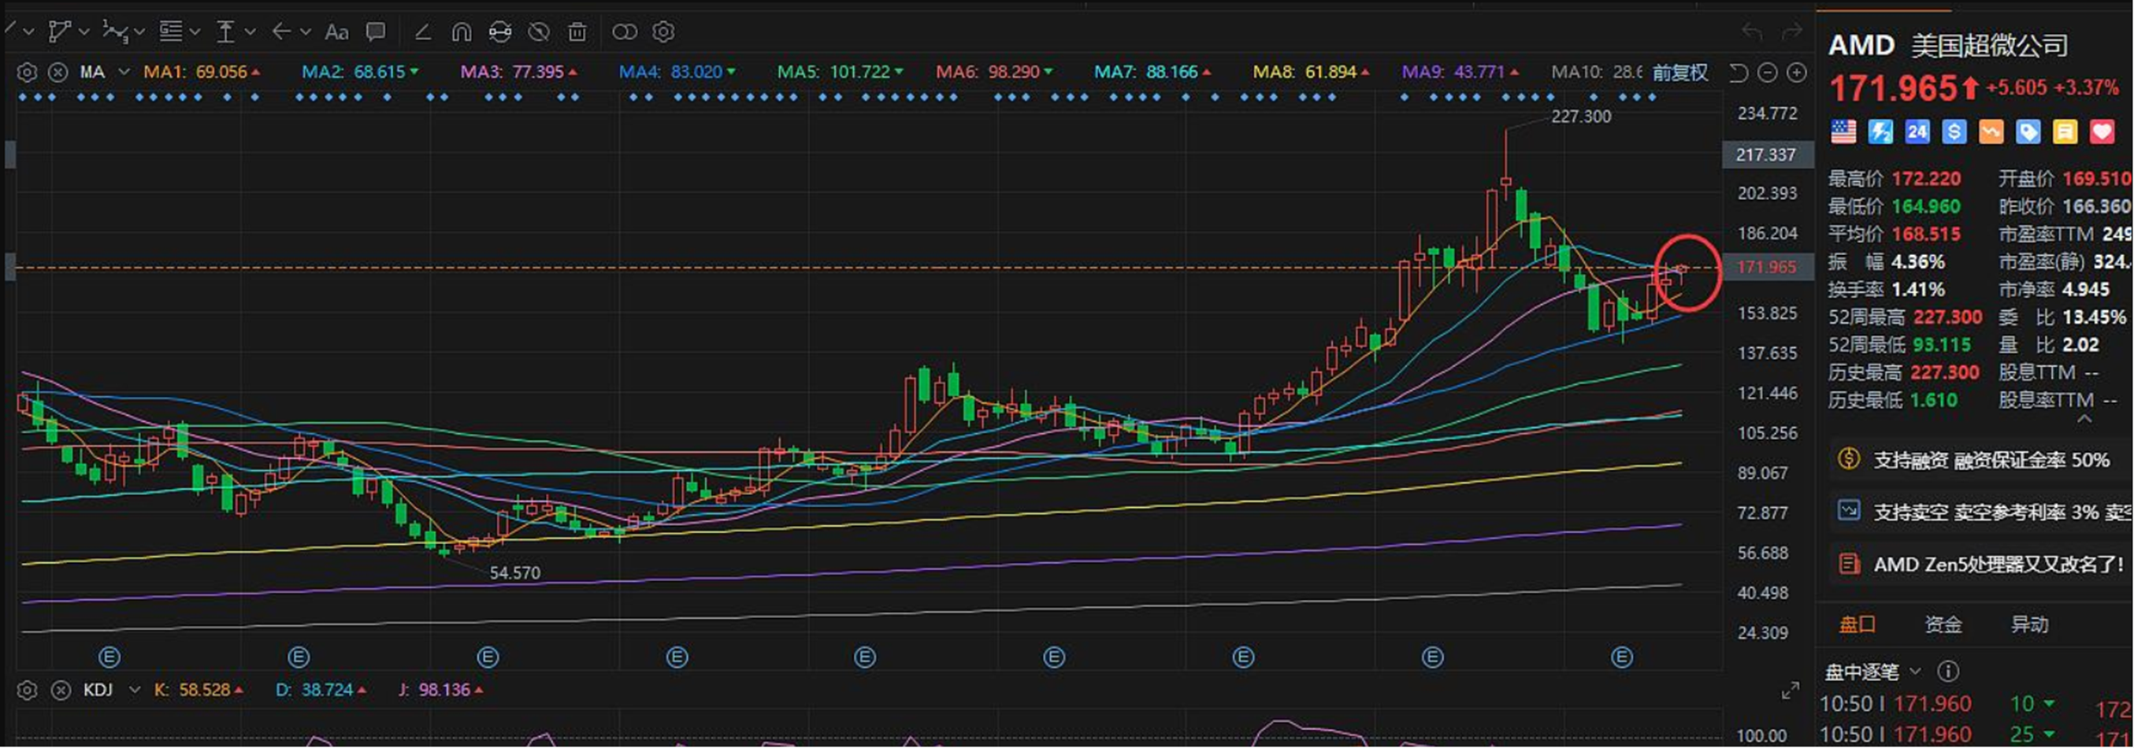This screenshot has width=2134, height=748.
Task: Select the Fibonacci lines drawing tool
Action: 171,32
